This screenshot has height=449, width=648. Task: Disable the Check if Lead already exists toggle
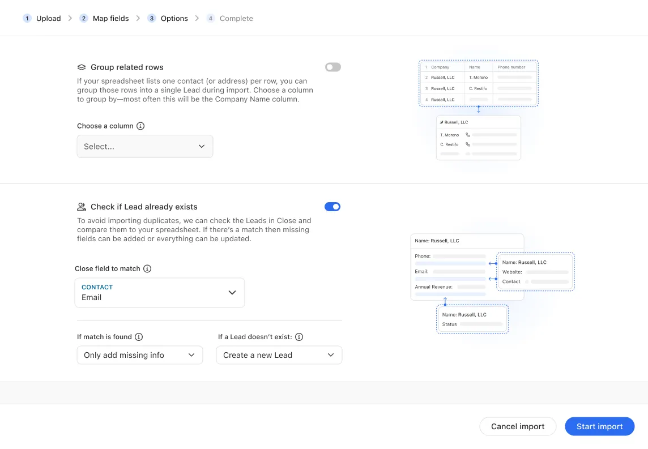[332, 207]
